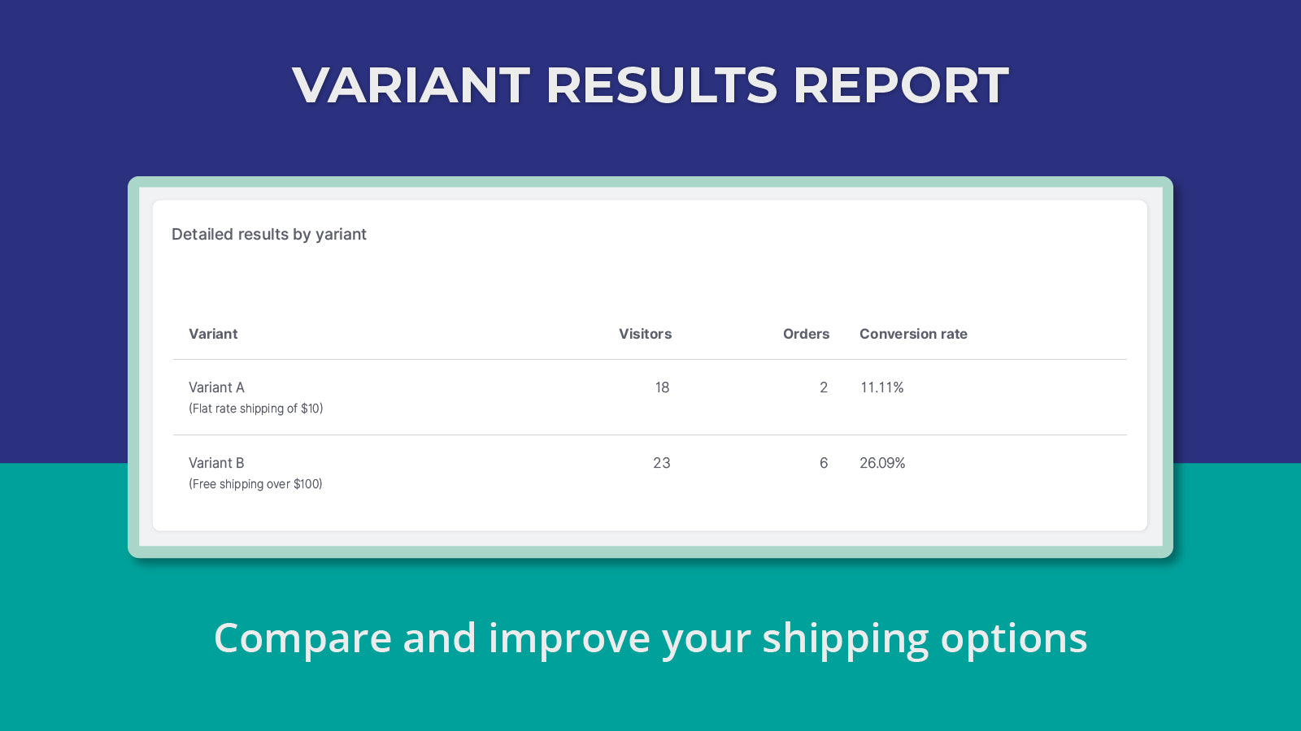The height and width of the screenshot is (731, 1301).
Task: Select the Conversion rate column header
Action: coord(913,334)
